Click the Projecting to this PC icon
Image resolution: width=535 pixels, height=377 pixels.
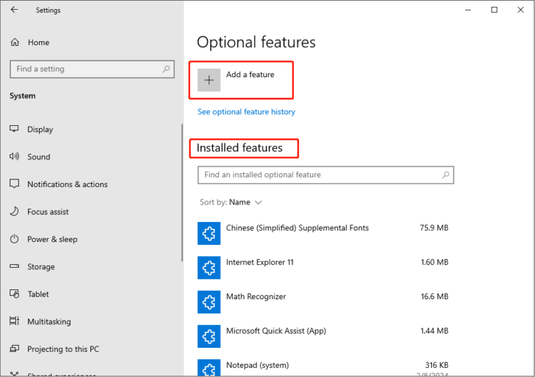[14, 348]
